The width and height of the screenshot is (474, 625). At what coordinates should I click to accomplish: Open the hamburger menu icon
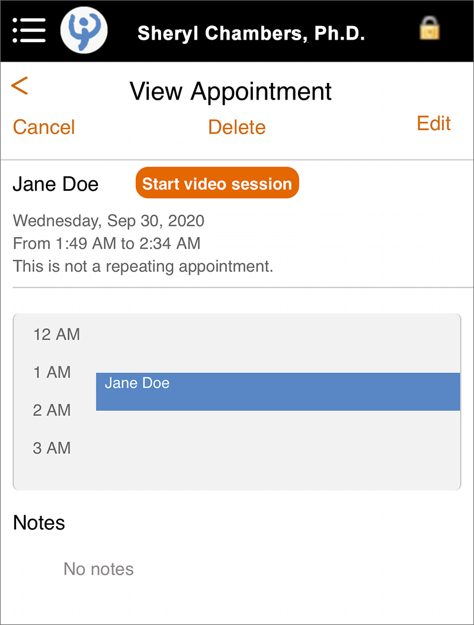28,30
